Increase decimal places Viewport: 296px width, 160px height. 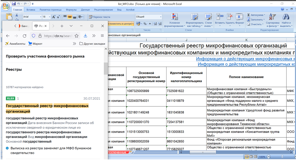pyautogui.click(x=155, y=24)
